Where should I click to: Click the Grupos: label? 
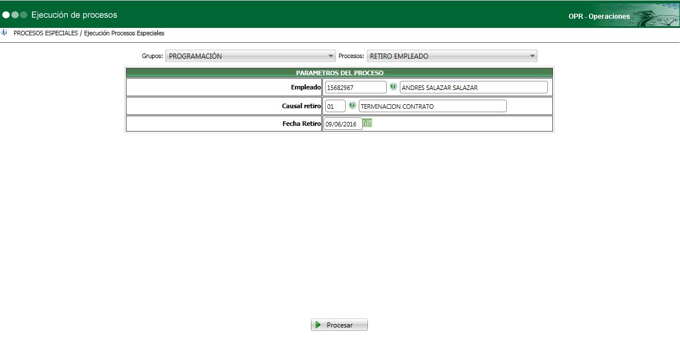point(153,56)
